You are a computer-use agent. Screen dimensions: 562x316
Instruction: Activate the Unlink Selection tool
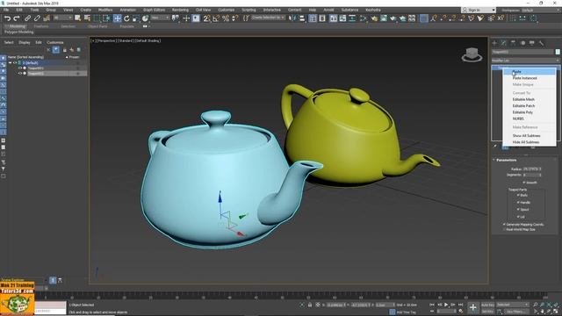[x=37, y=18]
